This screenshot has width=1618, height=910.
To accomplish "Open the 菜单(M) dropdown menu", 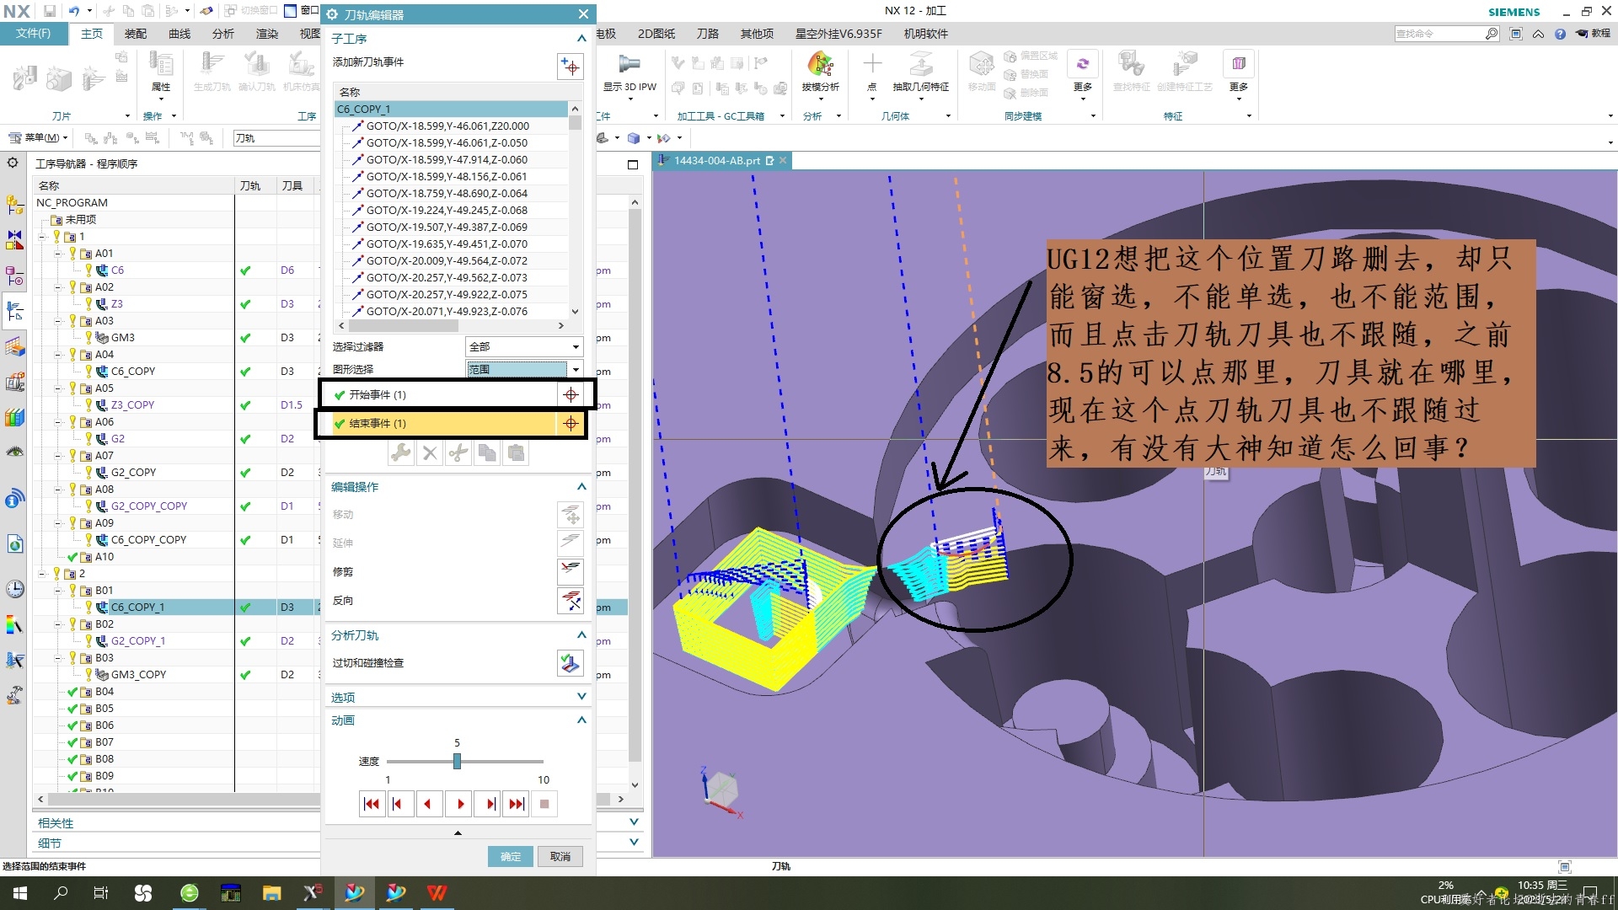I will point(39,137).
